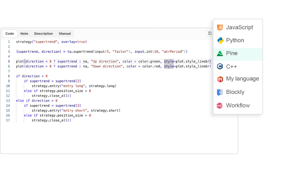
Task: Click line number 8 in the gutter
Action: (x=9, y=76)
